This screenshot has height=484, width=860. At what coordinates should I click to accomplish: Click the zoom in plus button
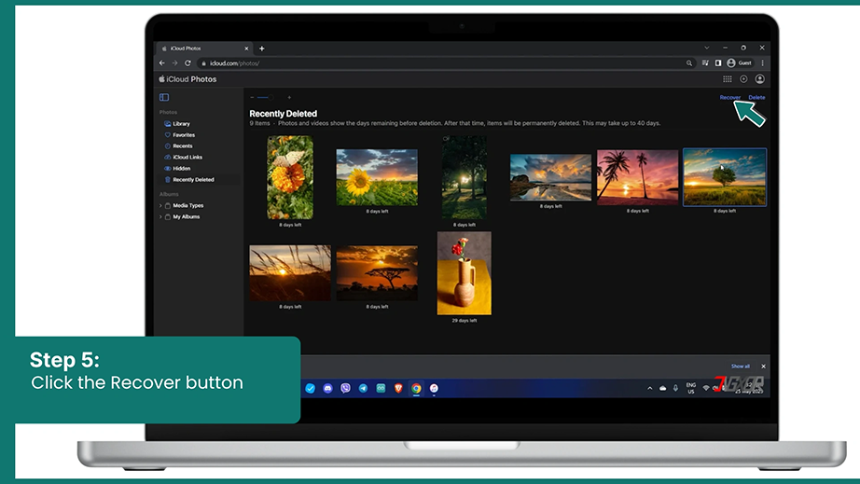click(289, 98)
